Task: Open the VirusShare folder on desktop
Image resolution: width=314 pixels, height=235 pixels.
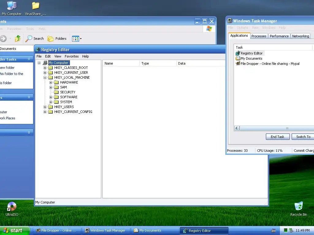Action: click(36, 8)
